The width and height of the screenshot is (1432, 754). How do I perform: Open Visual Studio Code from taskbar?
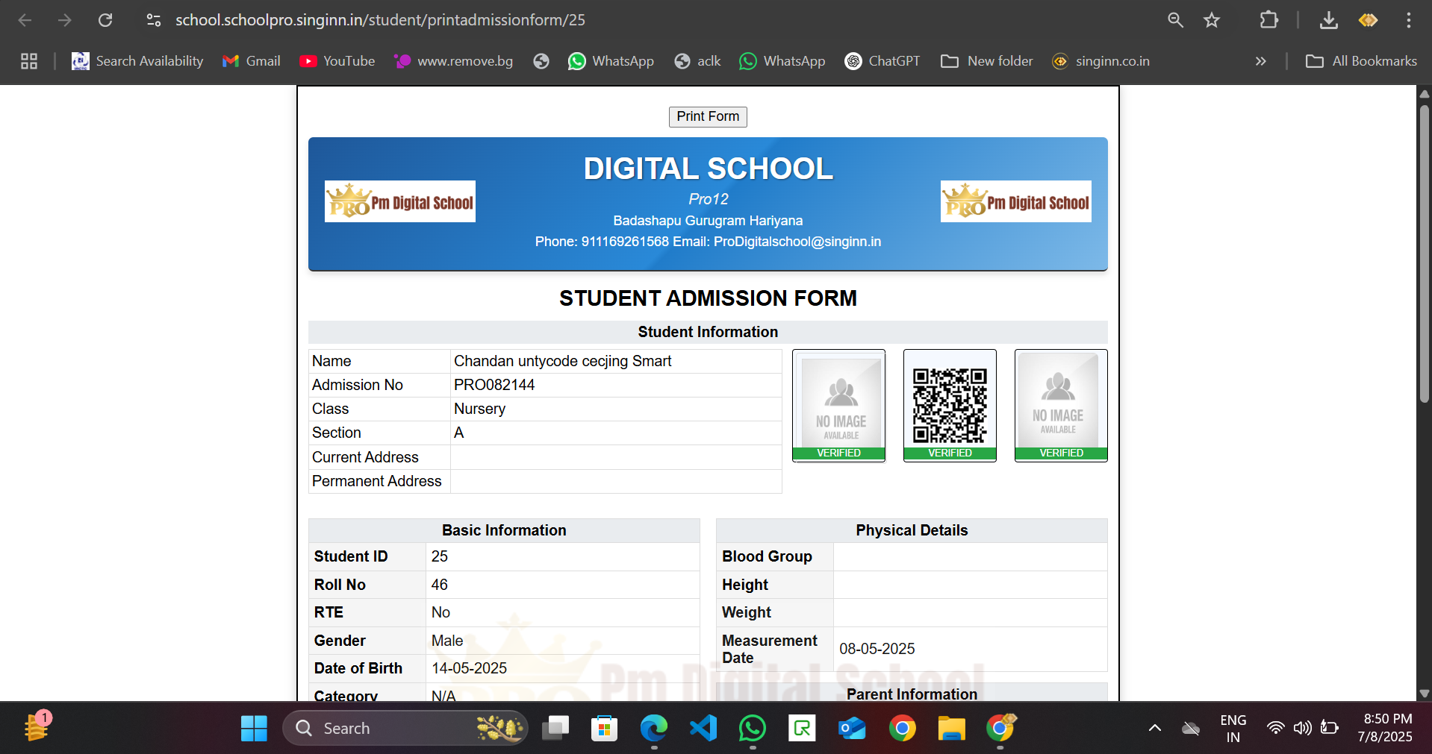[x=703, y=728]
